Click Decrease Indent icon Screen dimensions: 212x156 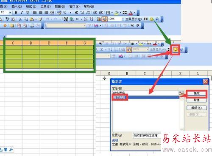[x=95, y=13]
